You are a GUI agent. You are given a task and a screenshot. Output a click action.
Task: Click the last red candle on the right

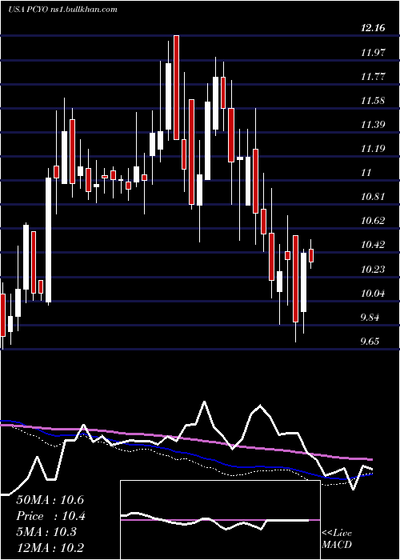(311, 255)
